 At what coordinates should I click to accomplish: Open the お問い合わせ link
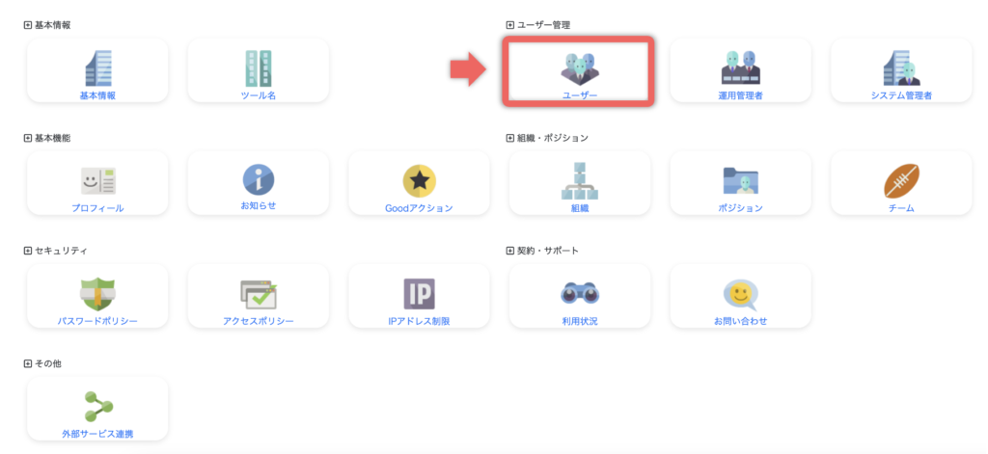[740, 321]
